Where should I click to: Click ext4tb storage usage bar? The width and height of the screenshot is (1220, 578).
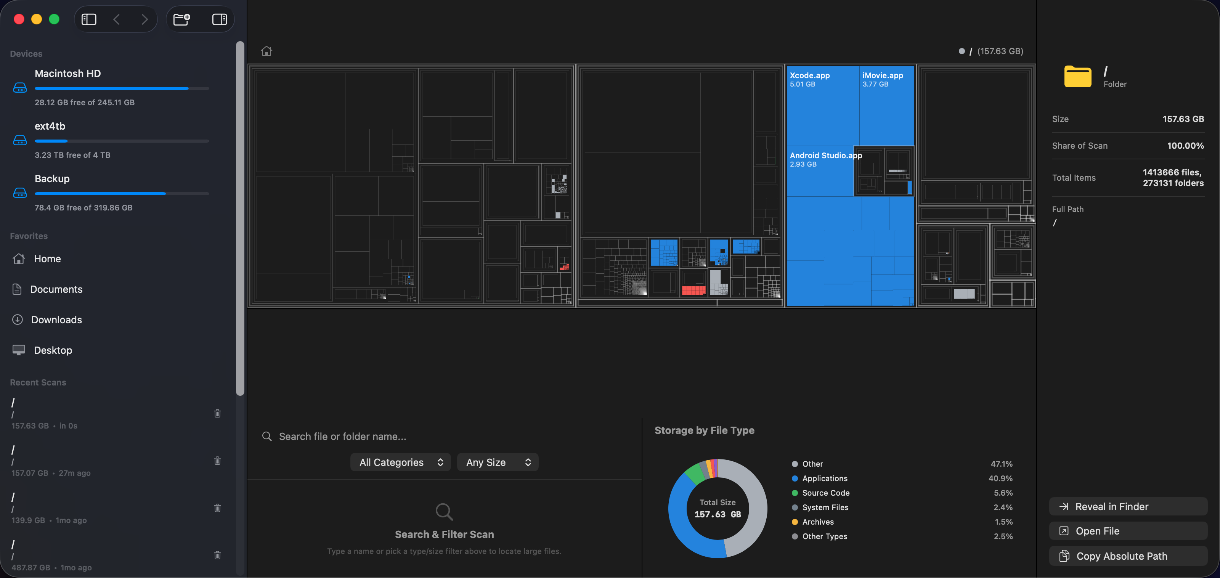[x=122, y=141]
